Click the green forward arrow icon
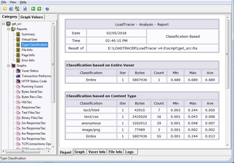Screen dimensions: 234x163 point(39,9)
